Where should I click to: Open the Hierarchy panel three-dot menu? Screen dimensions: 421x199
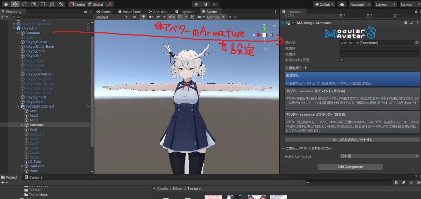[91, 12]
